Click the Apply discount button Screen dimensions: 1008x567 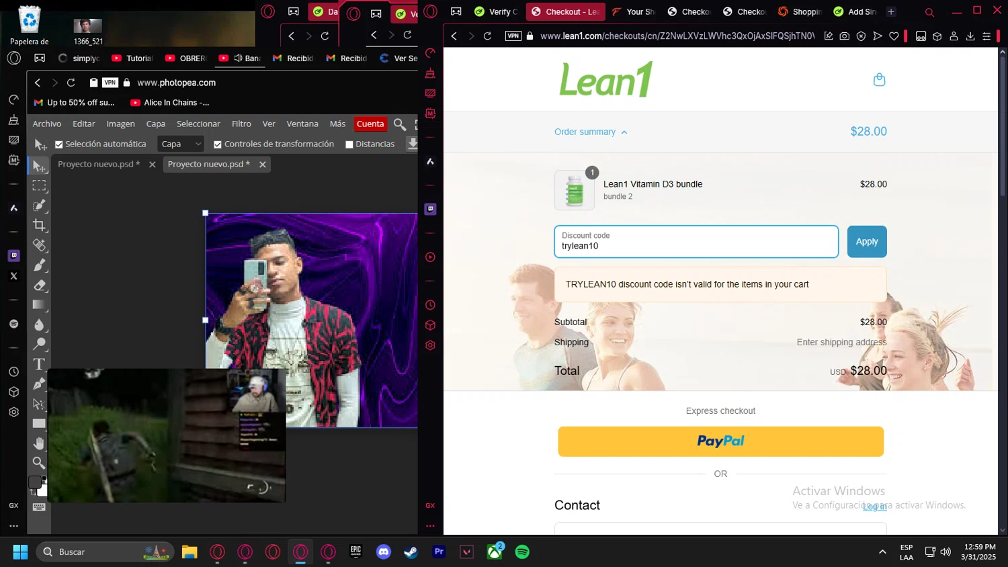(x=867, y=242)
